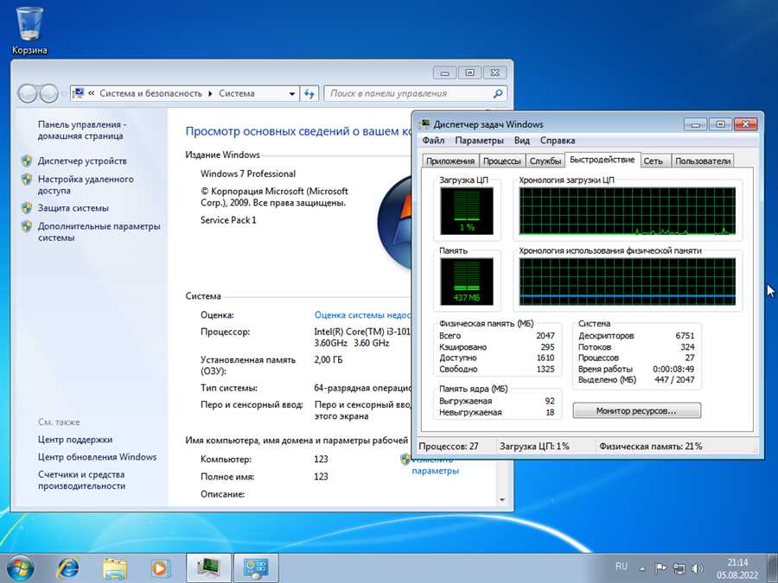This screenshot has width=778, height=583.
Task: Click 'Физическая память: 21%' status text
Action: [x=650, y=447]
